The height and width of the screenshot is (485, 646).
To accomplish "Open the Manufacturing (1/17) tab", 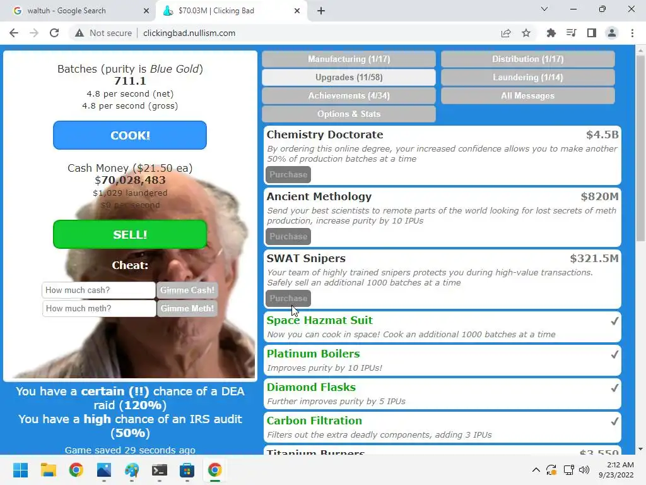I will coord(348,59).
